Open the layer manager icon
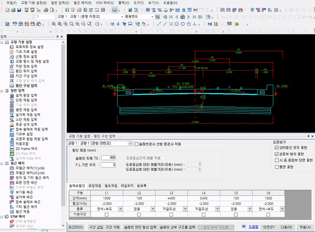 [112, 24]
